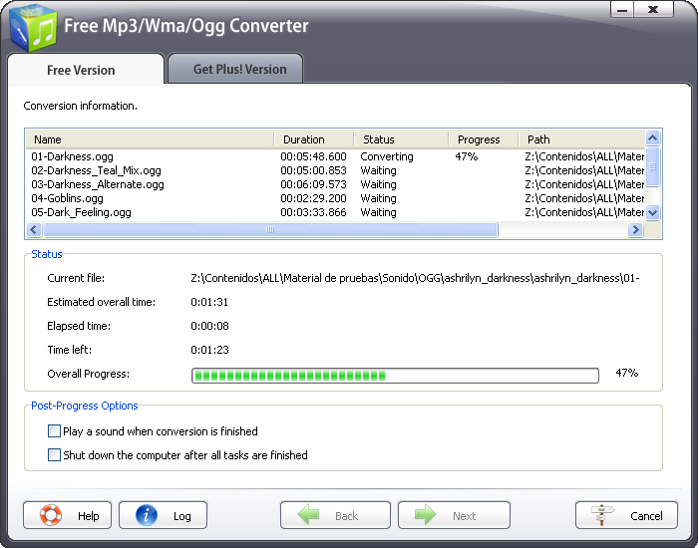The width and height of the screenshot is (698, 548).
Task: Sort by the Duration column header
Action: pos(314,139)
